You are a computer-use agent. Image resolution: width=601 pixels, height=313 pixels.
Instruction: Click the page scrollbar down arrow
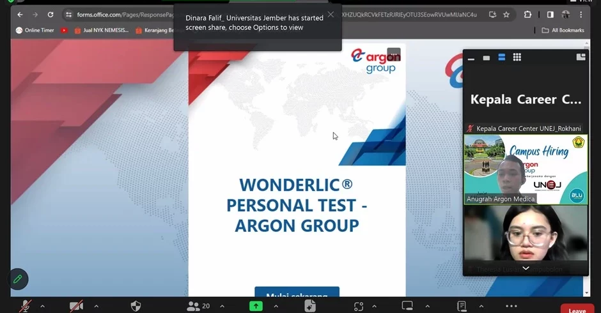587,293
